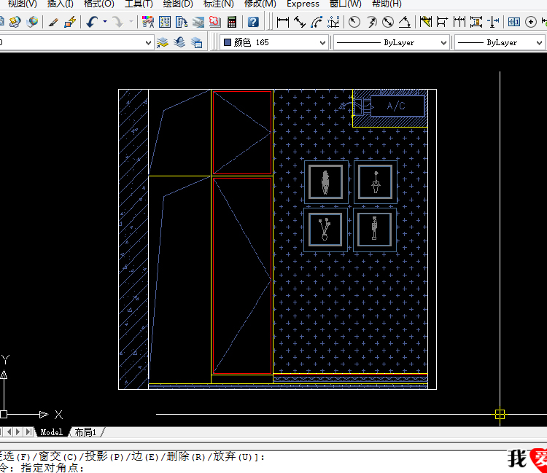
Task: Click the Help question mark icon
Action: [253, 22]
